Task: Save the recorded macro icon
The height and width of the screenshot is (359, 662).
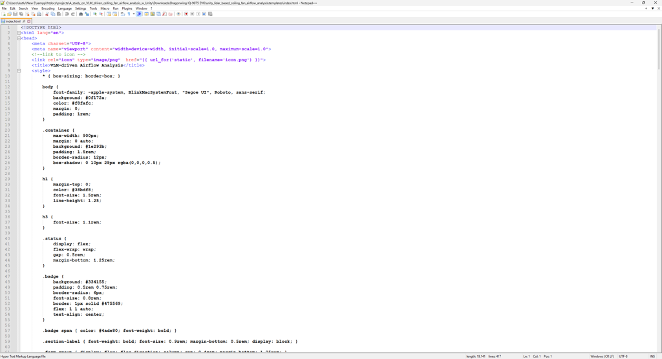Action: tap(210, 14)
